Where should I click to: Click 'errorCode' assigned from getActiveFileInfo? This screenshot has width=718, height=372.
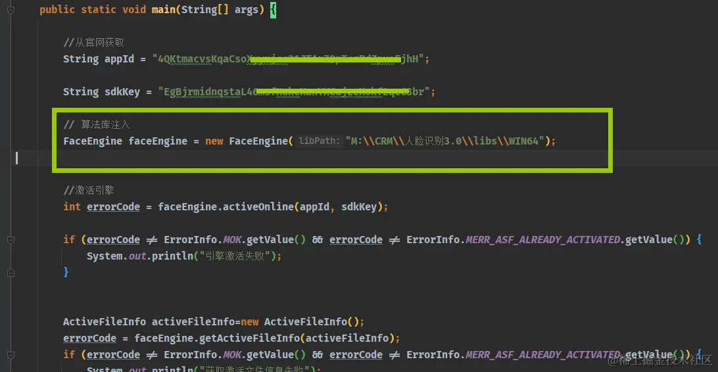pos(89,338)
